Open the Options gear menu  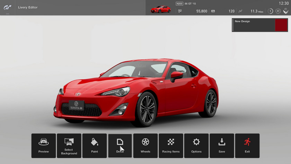(x=196, y=146)
